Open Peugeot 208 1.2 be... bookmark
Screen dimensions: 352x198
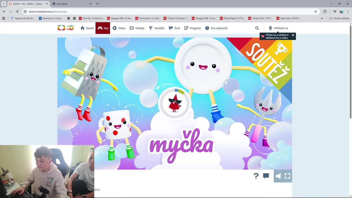point(204,18)
